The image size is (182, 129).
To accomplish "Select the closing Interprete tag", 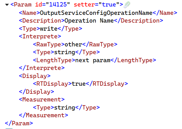I will [x=42, y=68].
